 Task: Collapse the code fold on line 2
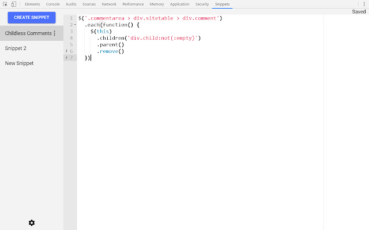[75, 25]
